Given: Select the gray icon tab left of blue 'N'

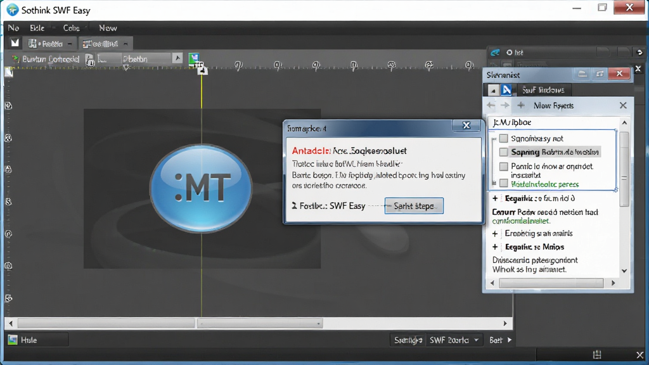Looking at the screenshot, I should tap(493, 90).
